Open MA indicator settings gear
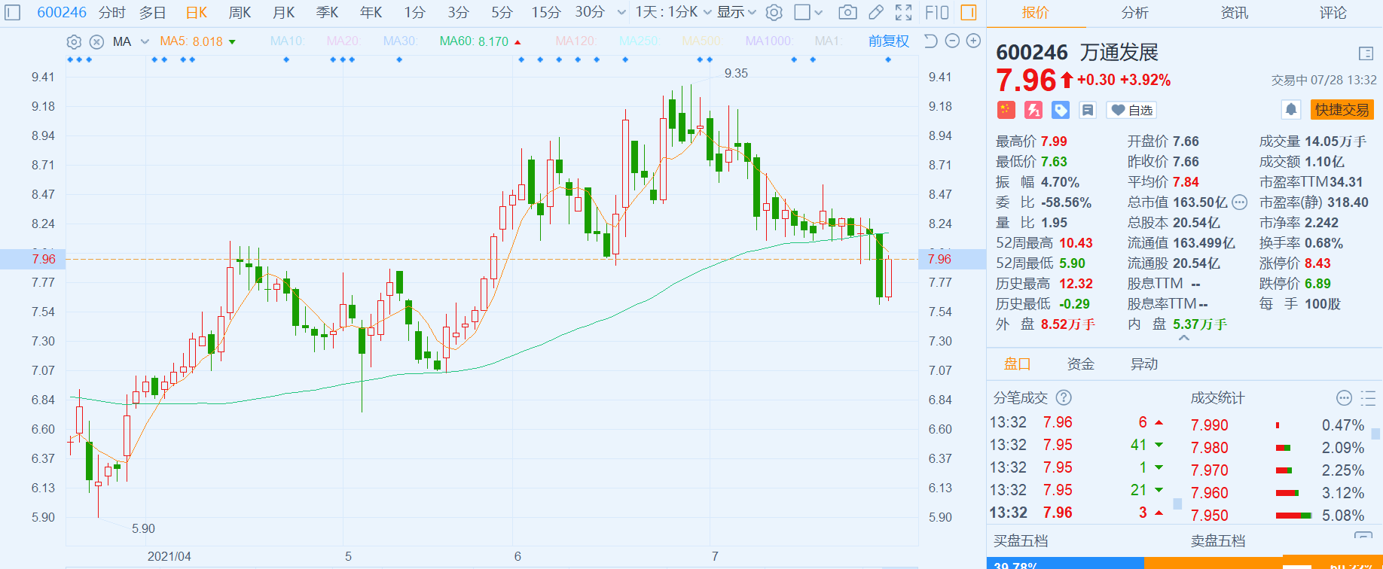 (x=74, y=42)
